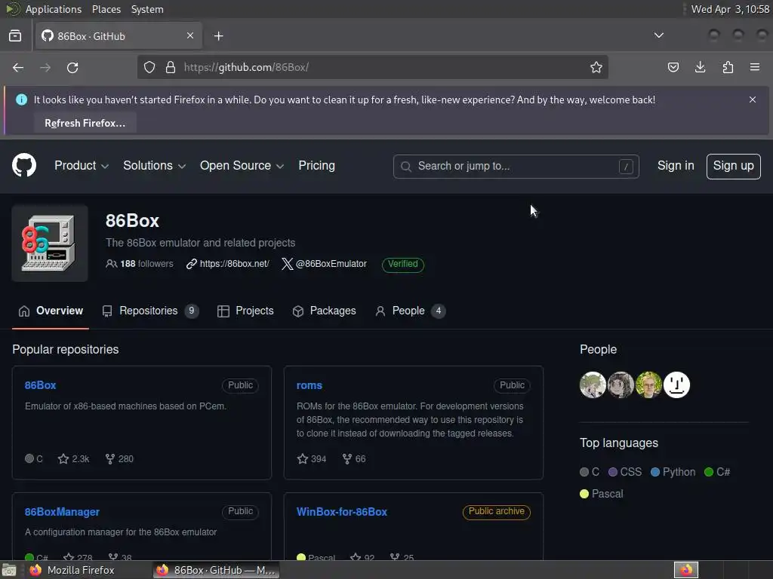Click the Refresh Firefox… button
This screenshot has height=579, width=773.
tap(85, 123)
